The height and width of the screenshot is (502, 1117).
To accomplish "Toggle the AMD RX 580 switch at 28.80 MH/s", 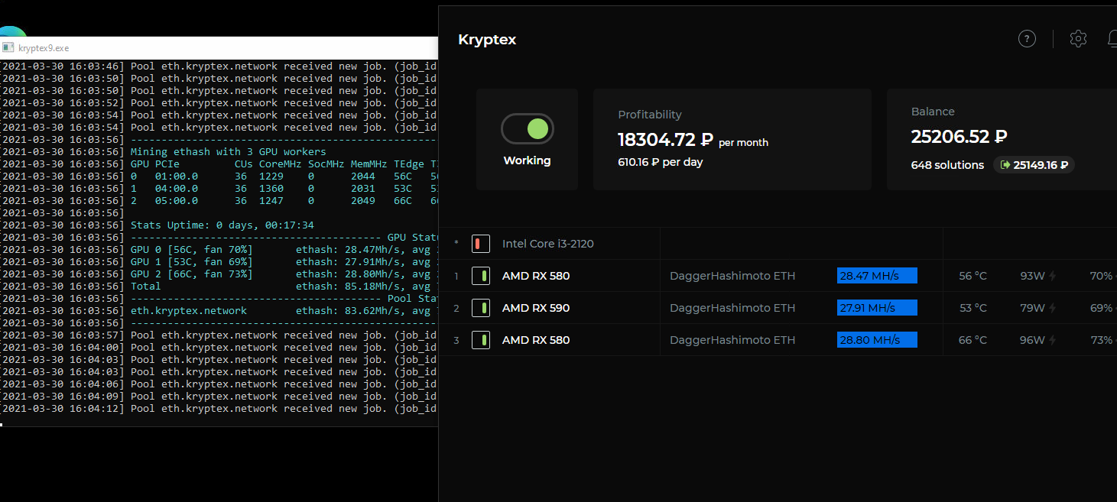I will point(481,340).
